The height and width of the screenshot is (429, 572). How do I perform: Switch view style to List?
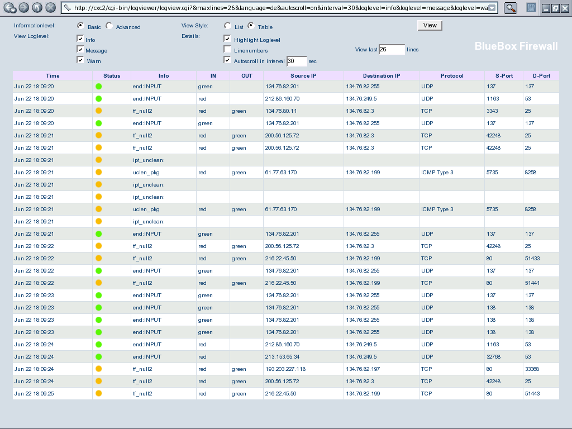click(228, 26)
